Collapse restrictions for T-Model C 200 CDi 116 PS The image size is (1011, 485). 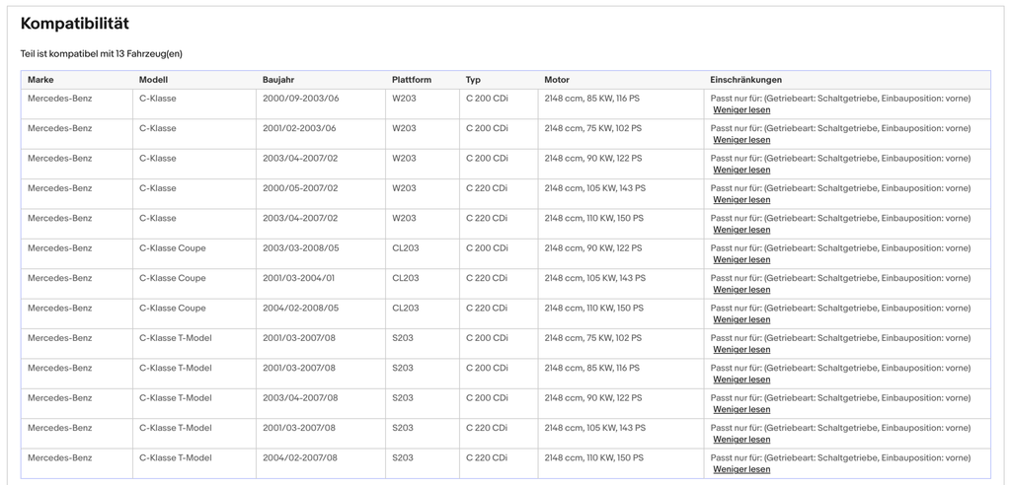741,380
